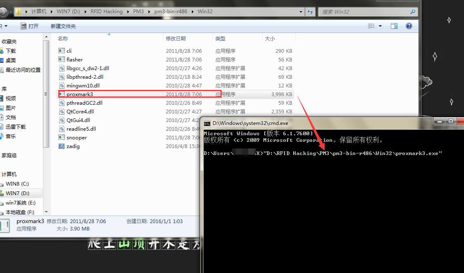Click the help question mark icon
464x273 pixels.
coord(409,26)
